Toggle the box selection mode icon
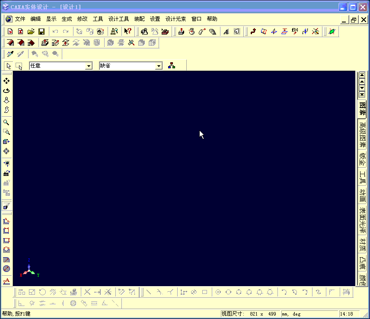This screenshot has width=370, height=319. (x=19, y=66)
